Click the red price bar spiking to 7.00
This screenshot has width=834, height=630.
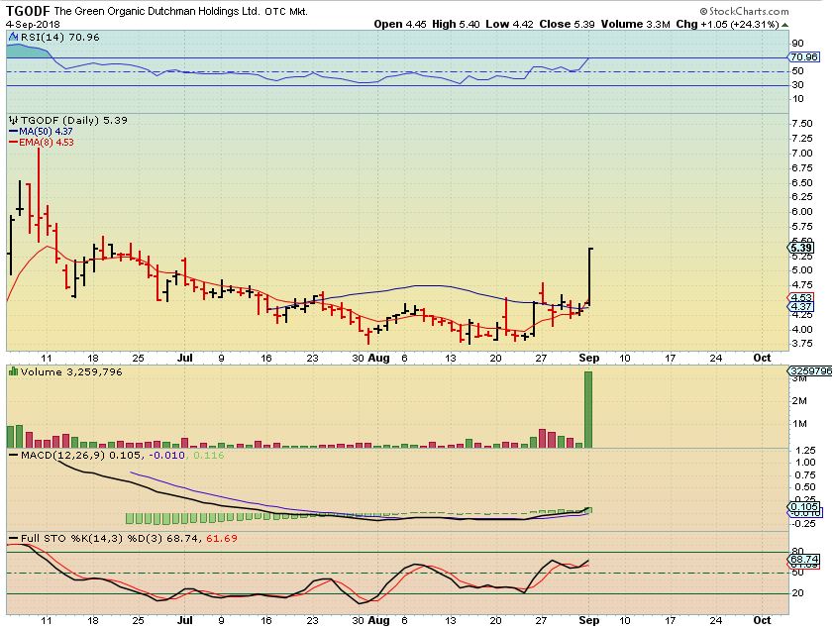pyautogui.click(x=39, y=195)
